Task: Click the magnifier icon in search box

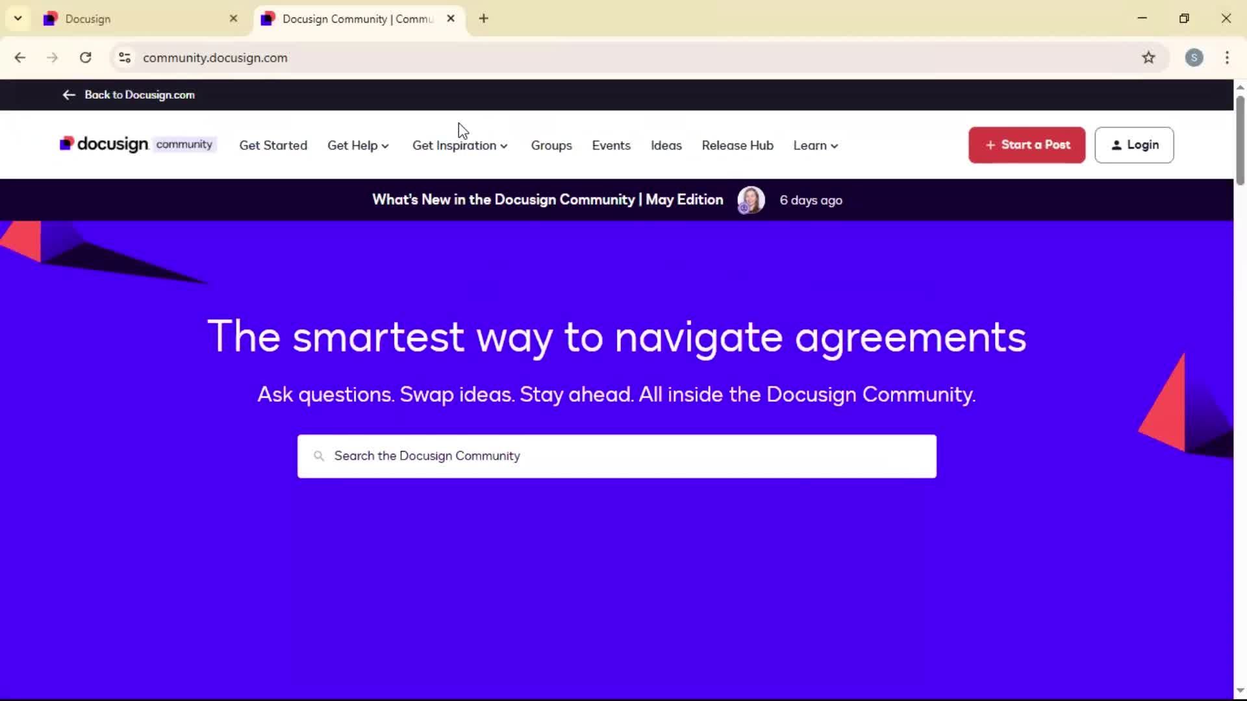Action: pyautogui.click(x=319, y=456)
